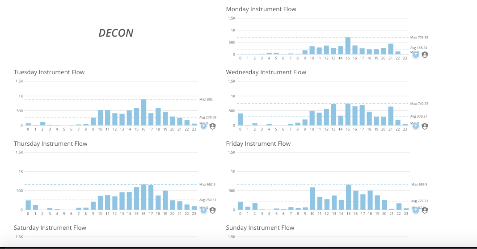This screenshot has width=477, height=249.
Task: Select the hour 18 bar on Friday chart
Action: coord(370,200)
